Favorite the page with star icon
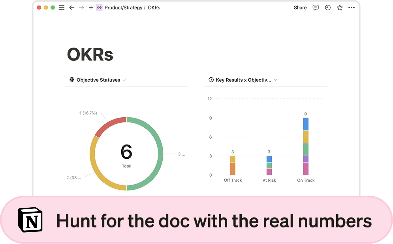 pos(340,8)
